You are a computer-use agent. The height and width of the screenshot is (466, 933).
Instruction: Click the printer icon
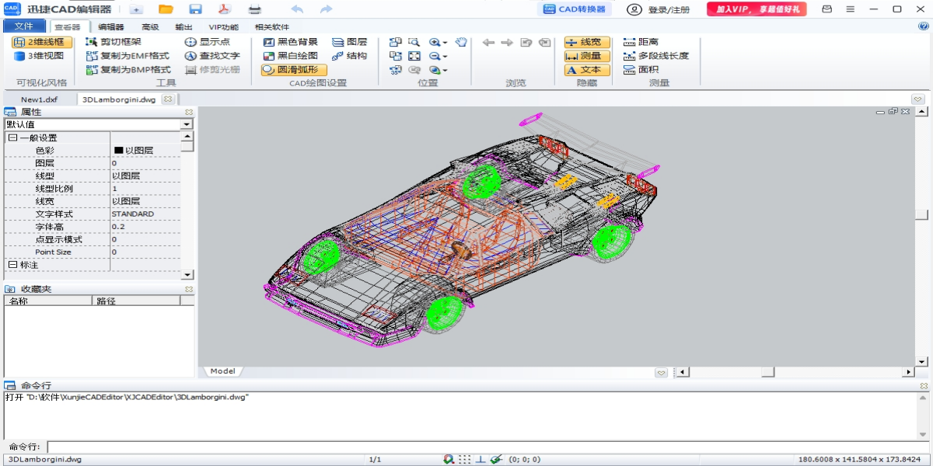tap(254, 9)
